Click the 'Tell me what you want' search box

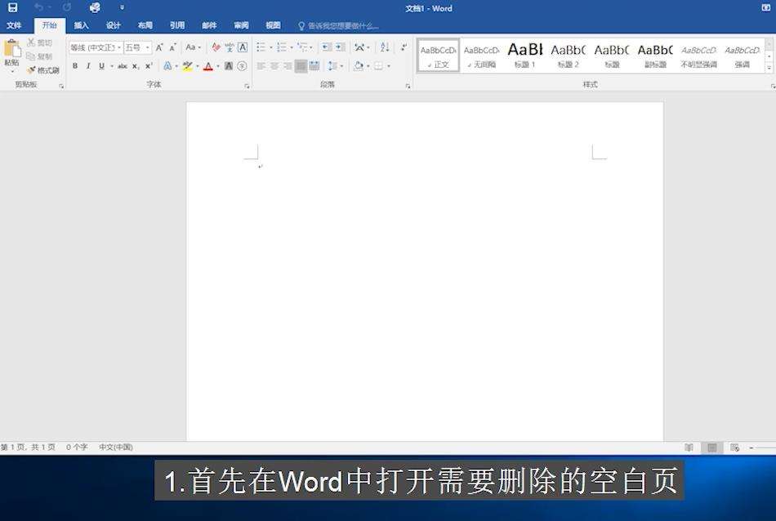343,26
